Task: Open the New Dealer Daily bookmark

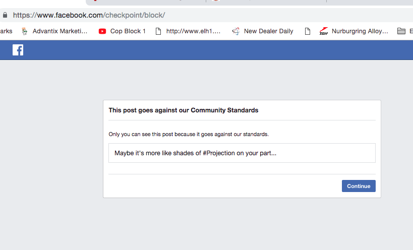Action: [263, 31]
